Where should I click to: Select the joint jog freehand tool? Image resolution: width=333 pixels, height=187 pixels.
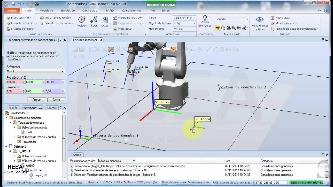228,28
